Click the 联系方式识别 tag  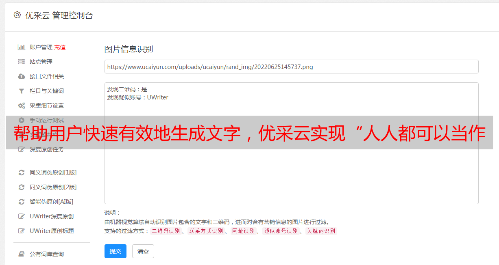point(206,231)
